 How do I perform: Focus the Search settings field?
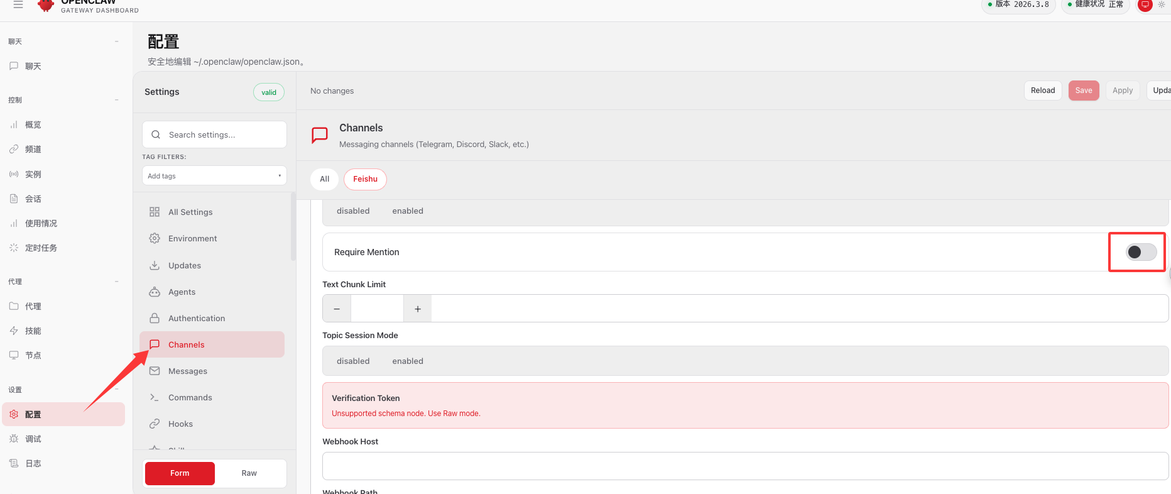(x=214, y=134)
